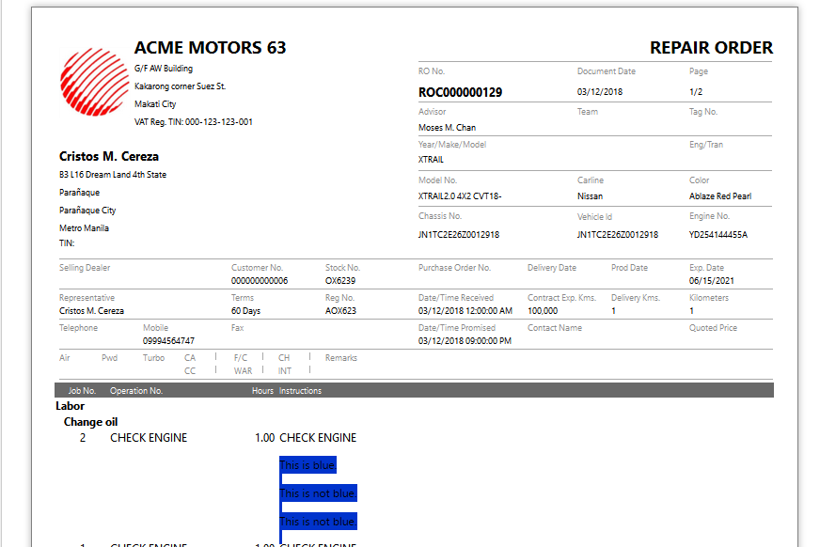Image resolution: width=820 pixels, height=547 pixels.
Task: Select the advisor name Moses M. Chan
Action: click(x=447, y=128)
